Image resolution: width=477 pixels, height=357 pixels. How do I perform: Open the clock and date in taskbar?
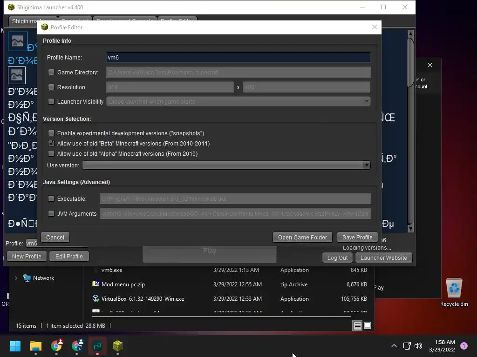pyautogui.click(x=442, y=346)
